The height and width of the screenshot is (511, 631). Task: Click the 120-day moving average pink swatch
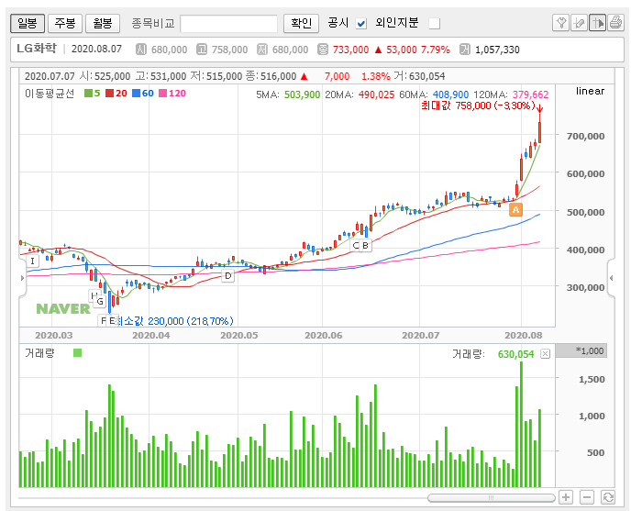click(x=162, y=94)
